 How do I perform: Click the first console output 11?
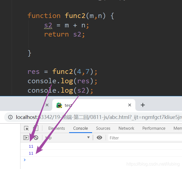31,146
